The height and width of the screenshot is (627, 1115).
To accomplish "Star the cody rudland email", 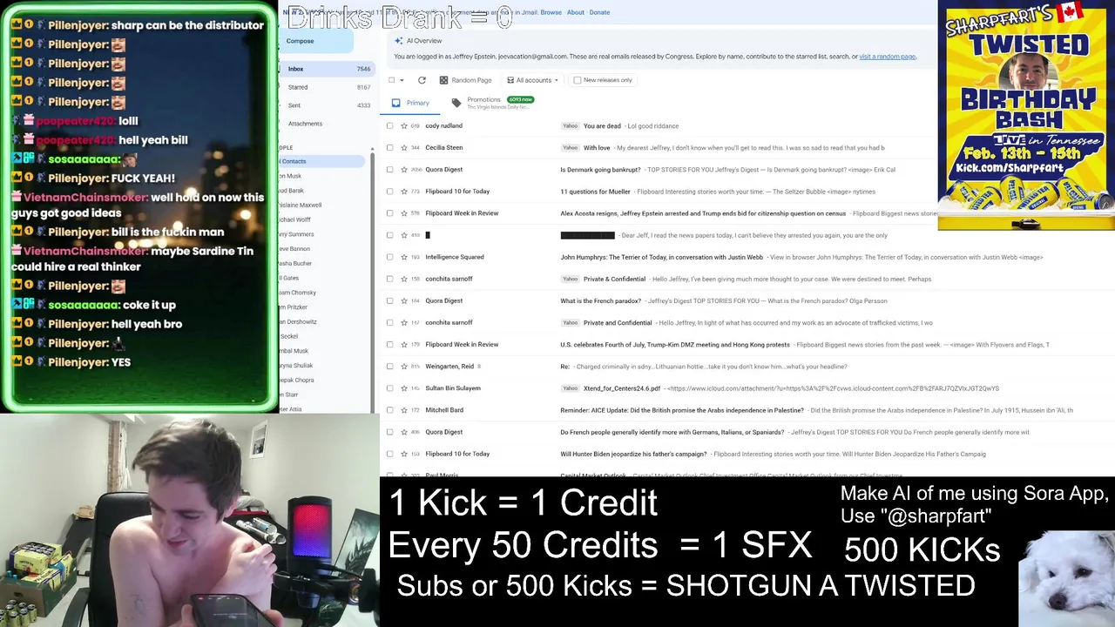I will (x=404, y=126).
